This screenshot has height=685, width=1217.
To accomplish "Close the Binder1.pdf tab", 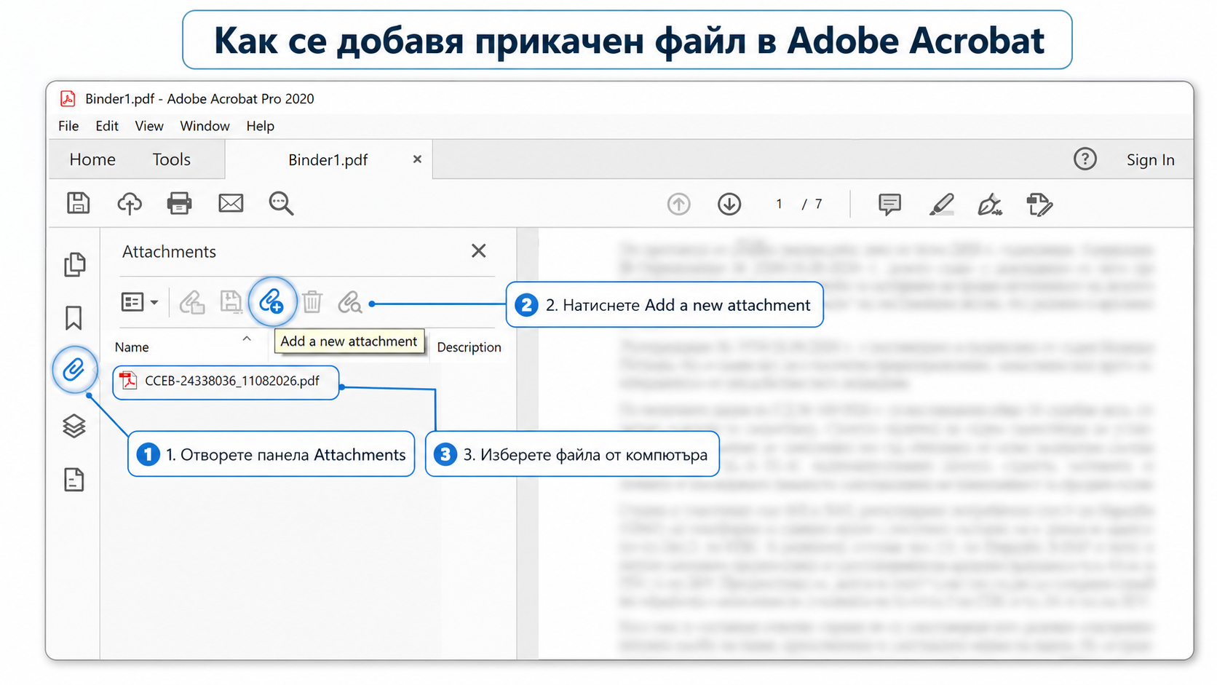I will coord(417,159).
